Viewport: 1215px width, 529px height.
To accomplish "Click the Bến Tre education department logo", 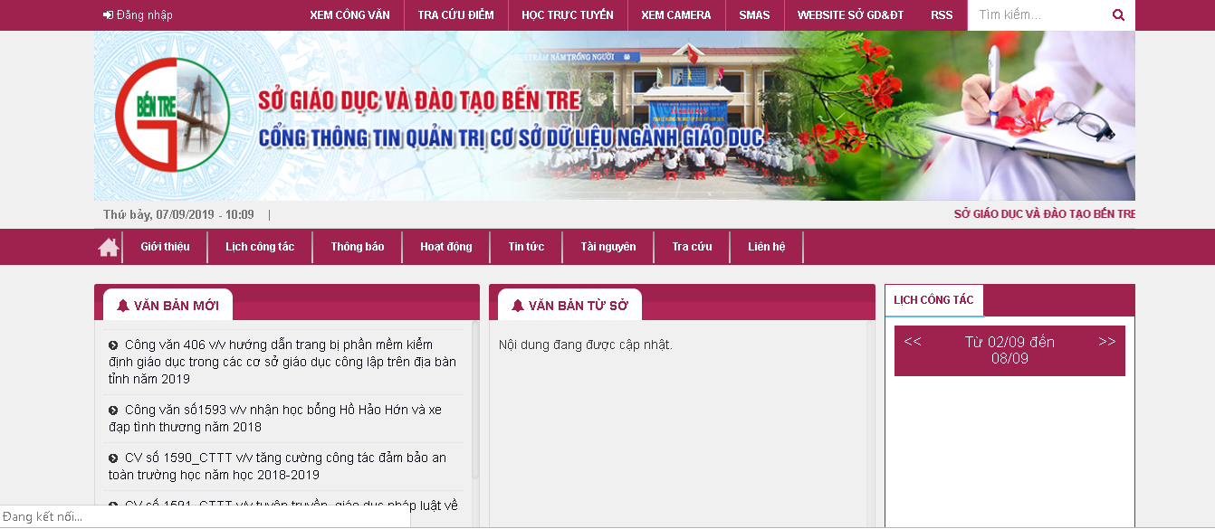I will (171, 115).
